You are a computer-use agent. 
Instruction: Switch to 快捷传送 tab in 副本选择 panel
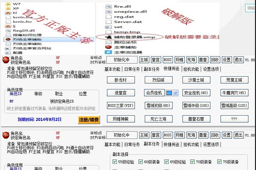pyautogui.click(x=171, y=144)
